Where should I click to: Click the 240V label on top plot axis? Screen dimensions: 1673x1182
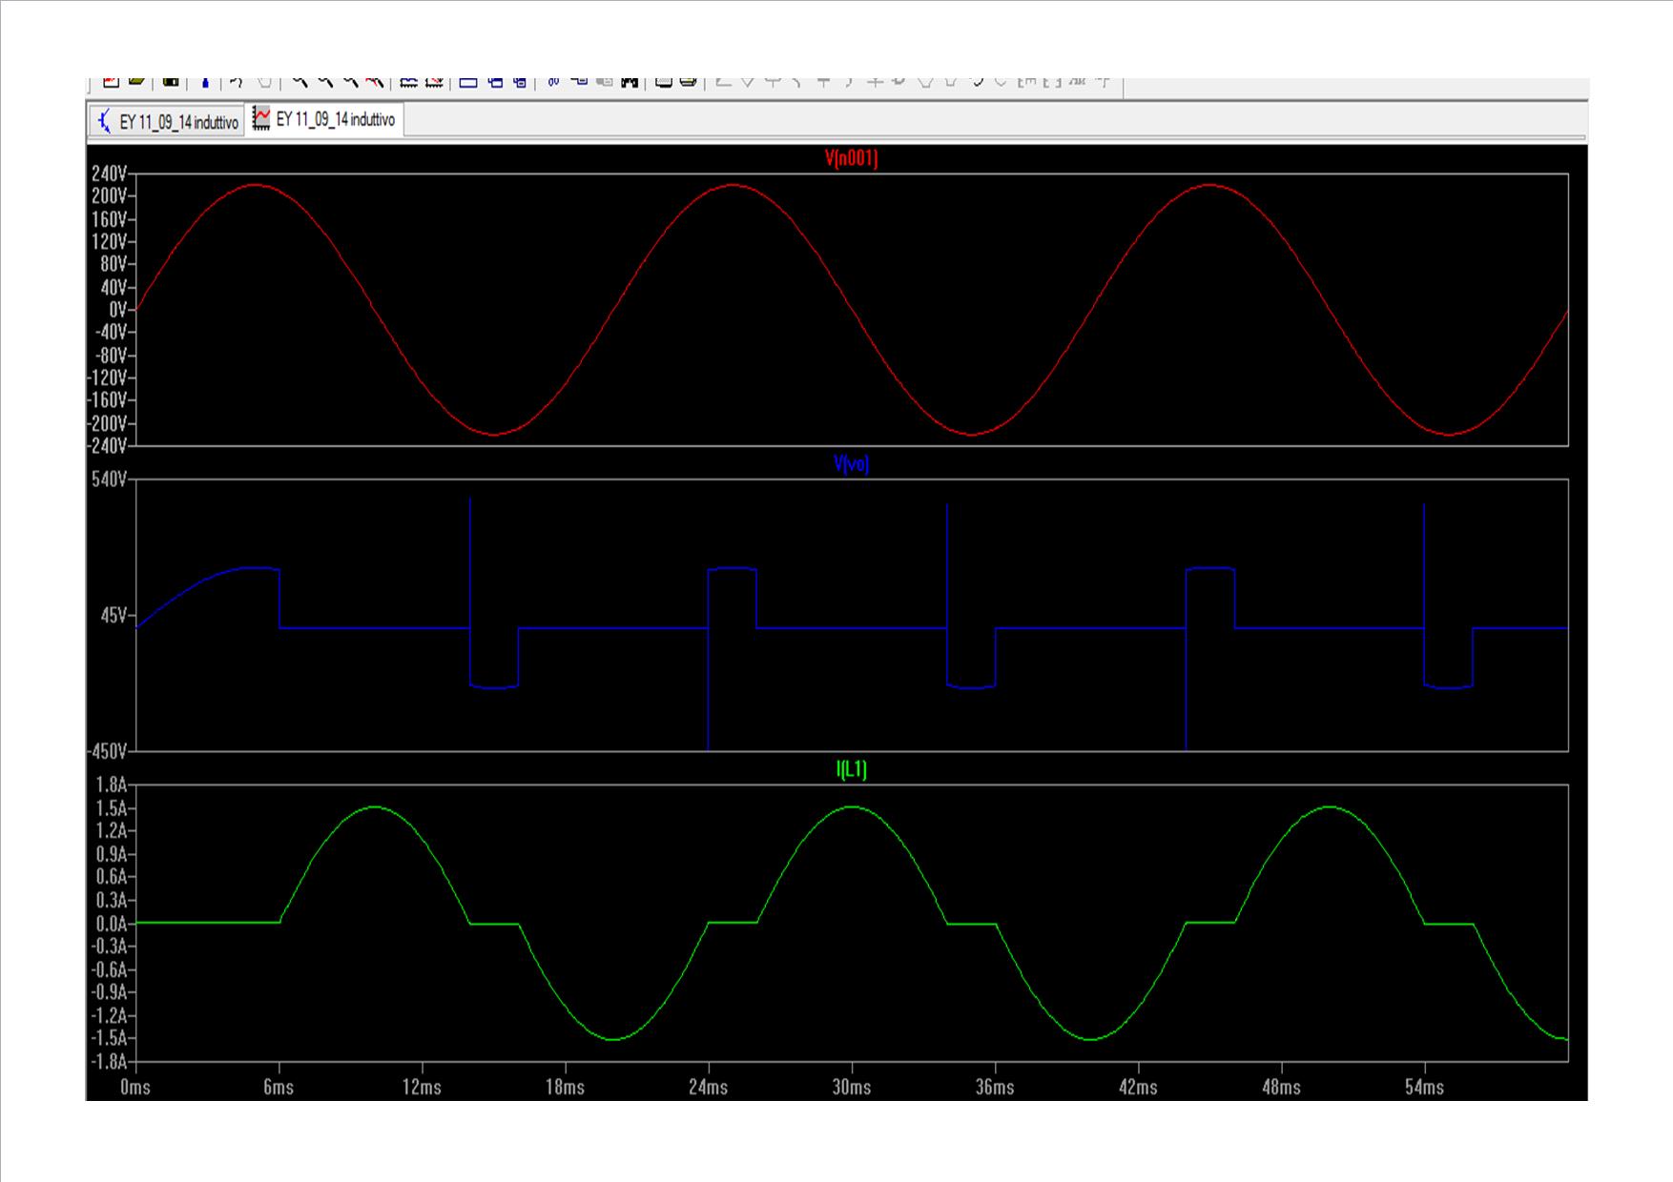tap(109, 173)
